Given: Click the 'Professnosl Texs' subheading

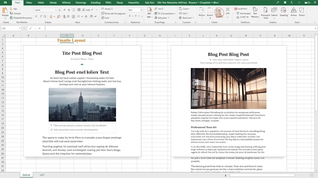Looking at the screenshot, I should tap(203, 127).
